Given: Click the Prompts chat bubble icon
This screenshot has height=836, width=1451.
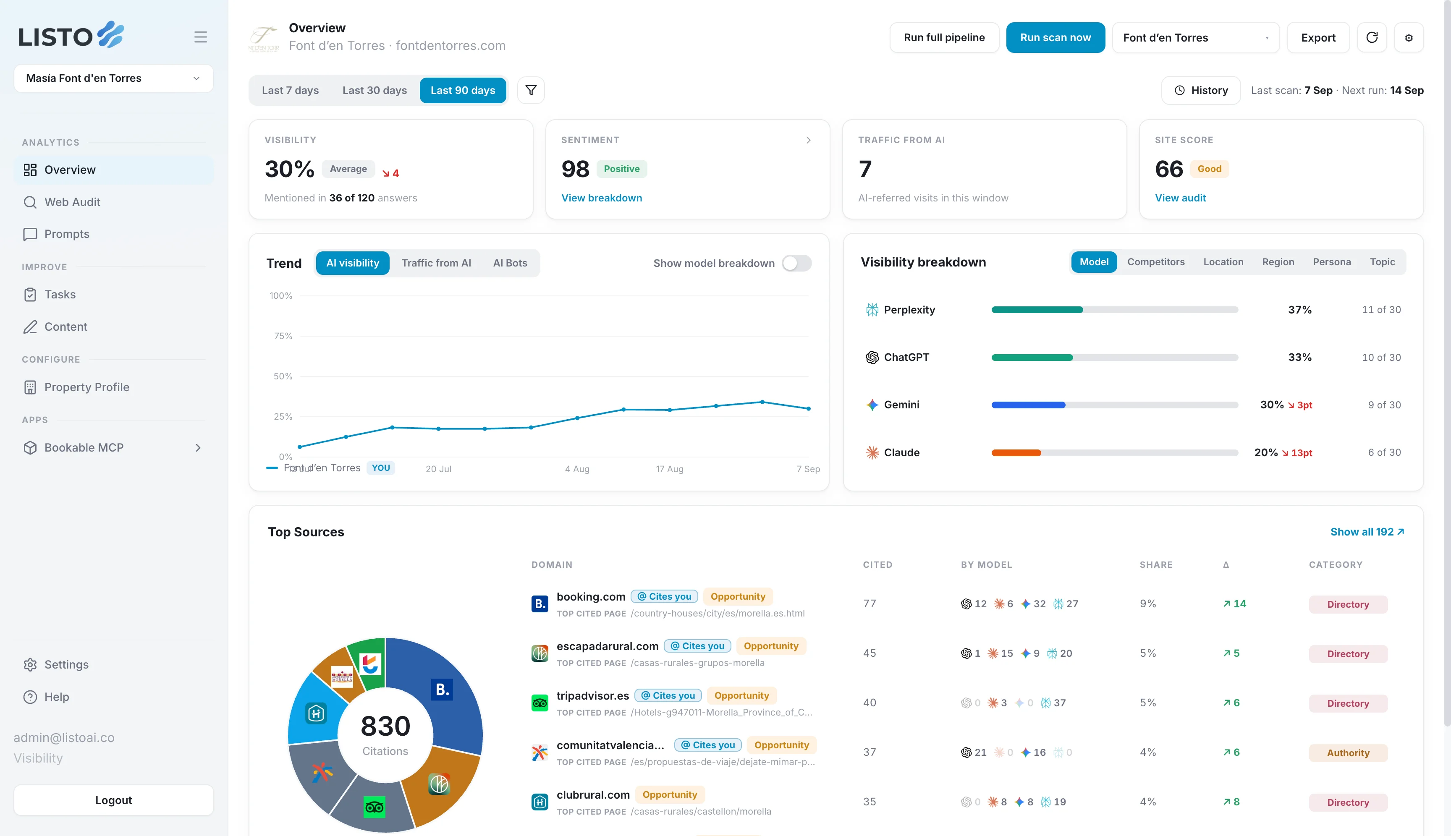Looking at the screenshot, I should click(30, 234).
